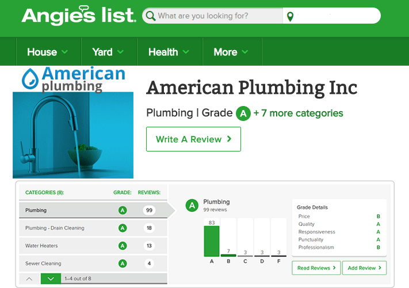
Task: Click the grade A badge for Water Heaters
Action: pos(123,246)
